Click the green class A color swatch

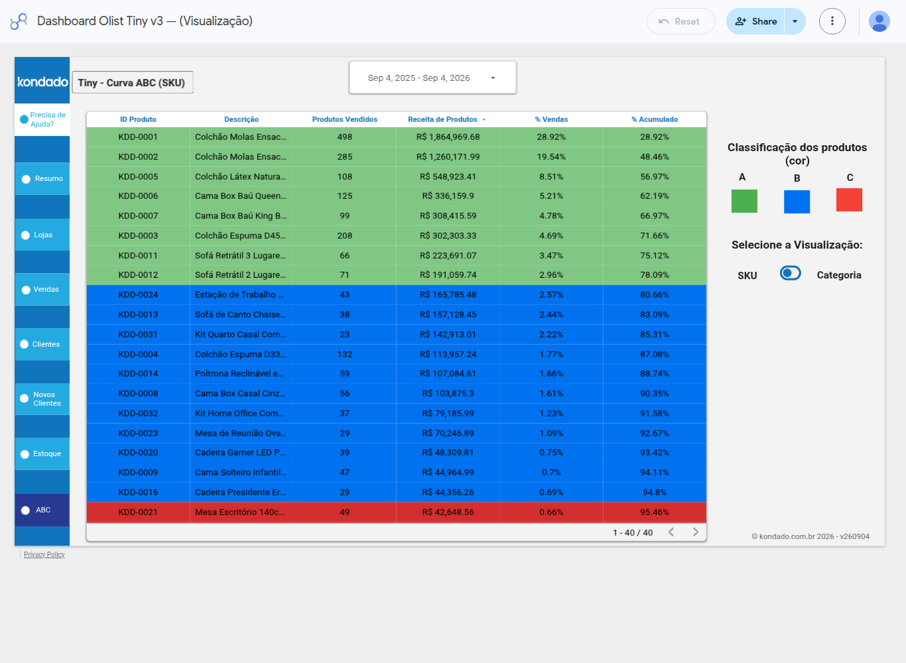744,201
